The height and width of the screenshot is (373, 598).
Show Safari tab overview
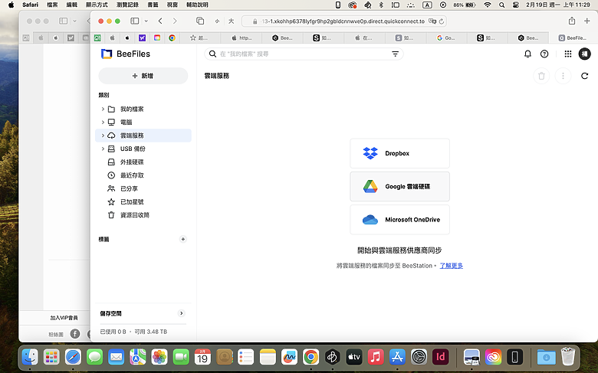(200, 21)
